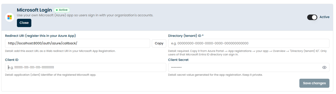Screen dimensions: 336x94
Task: Click the "Client ID" label
Action: (x=12, y=60)
